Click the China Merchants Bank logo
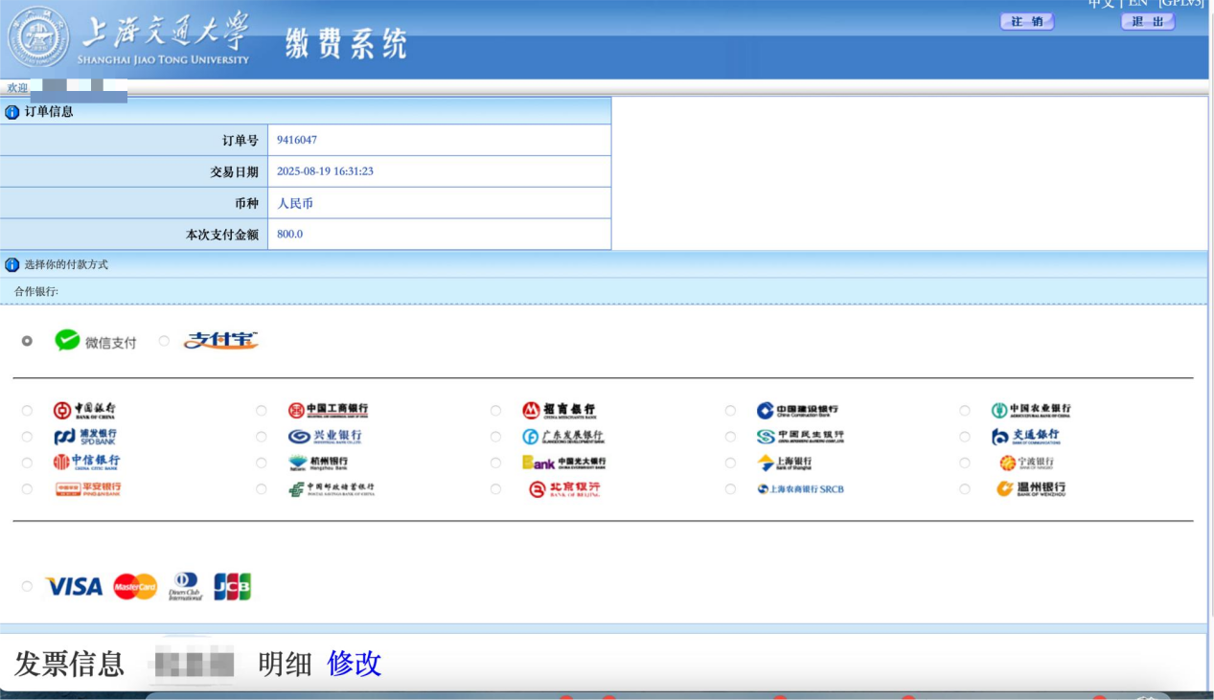 559,411
